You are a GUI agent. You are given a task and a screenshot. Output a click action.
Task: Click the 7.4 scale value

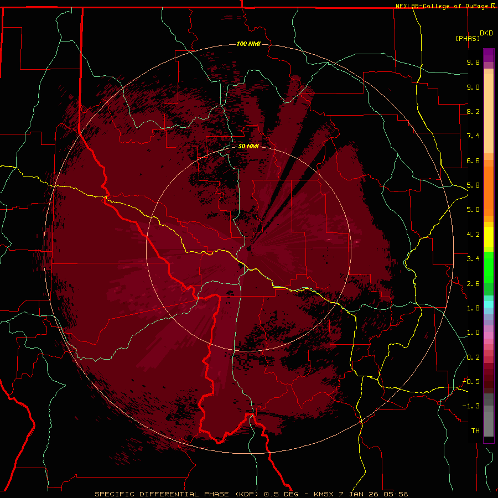click(x=473, y=136)
